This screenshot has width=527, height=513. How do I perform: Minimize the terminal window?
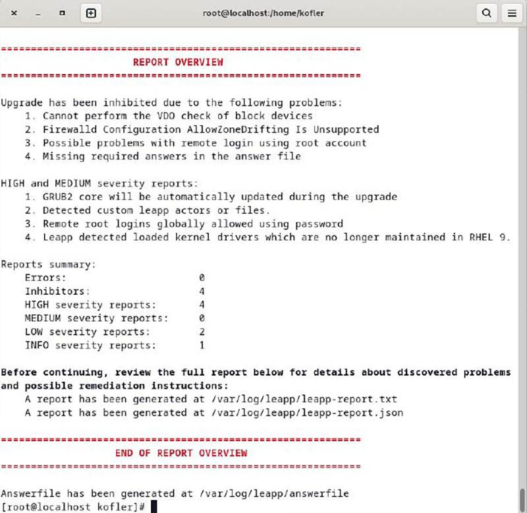click(x=38, y=13)
